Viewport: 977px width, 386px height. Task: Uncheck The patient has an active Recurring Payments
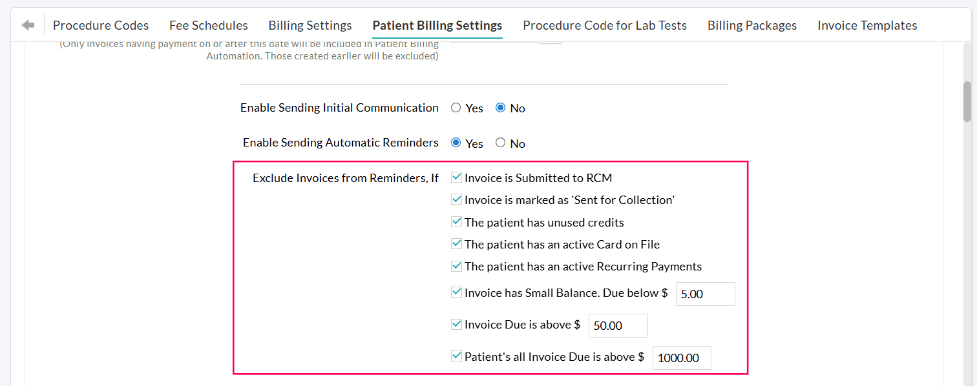(456, 265)
